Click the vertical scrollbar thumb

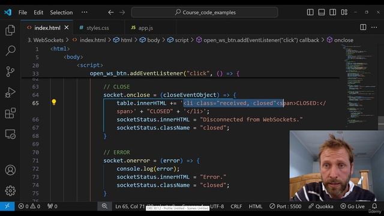tap(381, 122)
